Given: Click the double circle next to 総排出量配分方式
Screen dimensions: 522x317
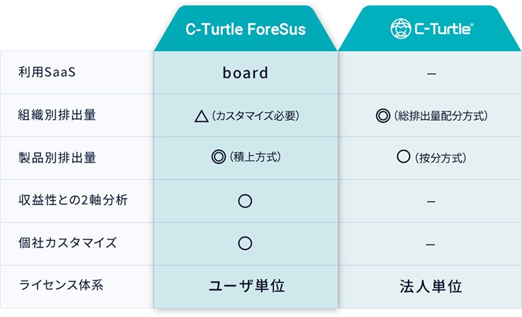Looking at the screenshot, I should pyautogui.click(x=383, y=116).
